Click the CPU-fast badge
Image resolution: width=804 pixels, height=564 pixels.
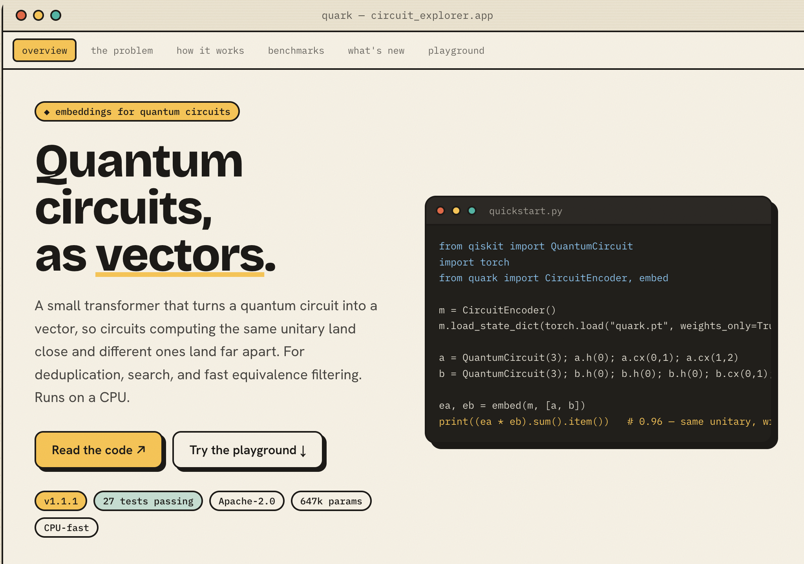[66, 528]
